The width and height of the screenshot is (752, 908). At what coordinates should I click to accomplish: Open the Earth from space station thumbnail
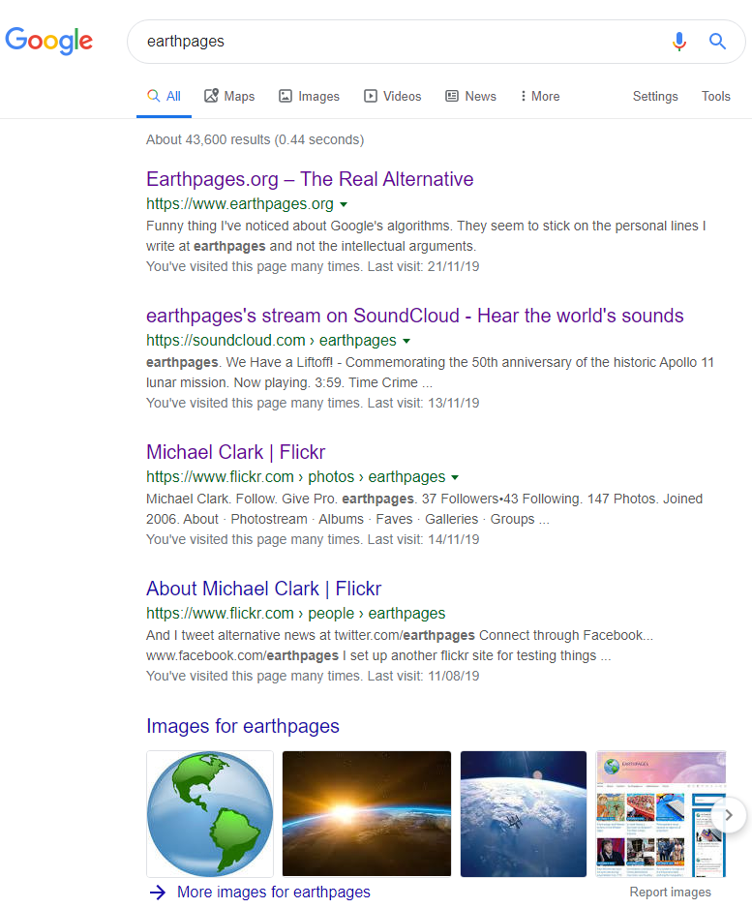(x=524, y=813)
